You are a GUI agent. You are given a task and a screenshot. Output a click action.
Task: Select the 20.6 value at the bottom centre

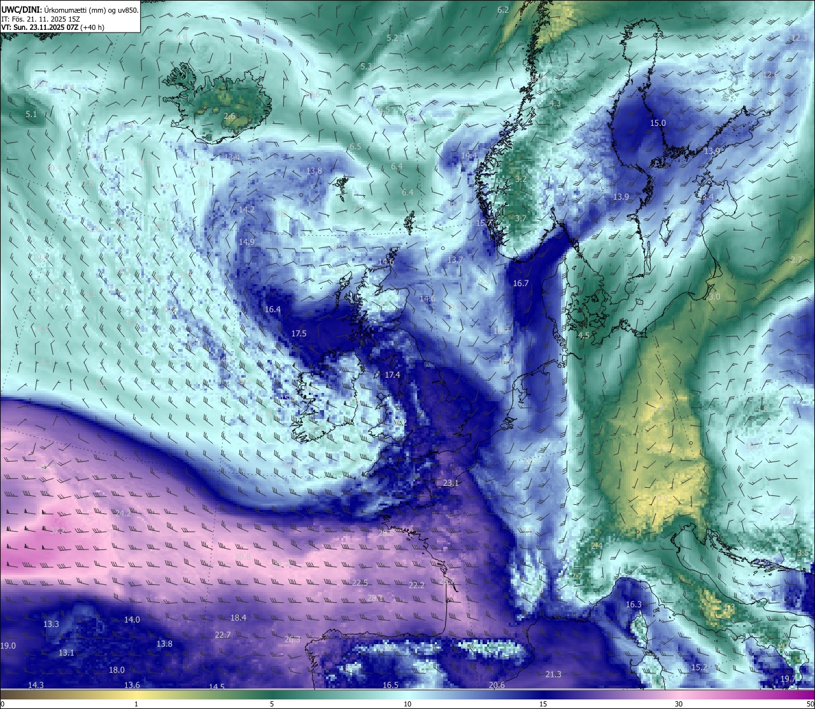(x=497, y=685)
